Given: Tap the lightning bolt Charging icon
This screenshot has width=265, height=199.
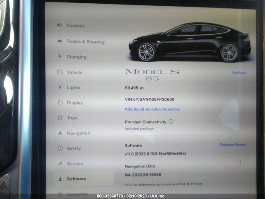Looking at the screenshot, I should (60, 56).
